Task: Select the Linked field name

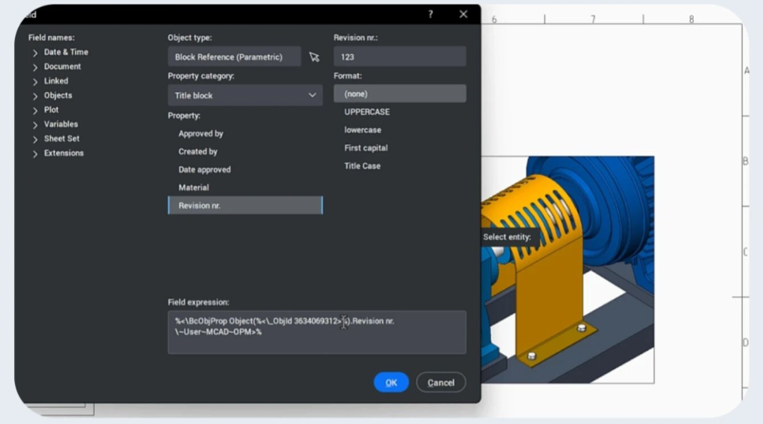Action: click(56, 81)
